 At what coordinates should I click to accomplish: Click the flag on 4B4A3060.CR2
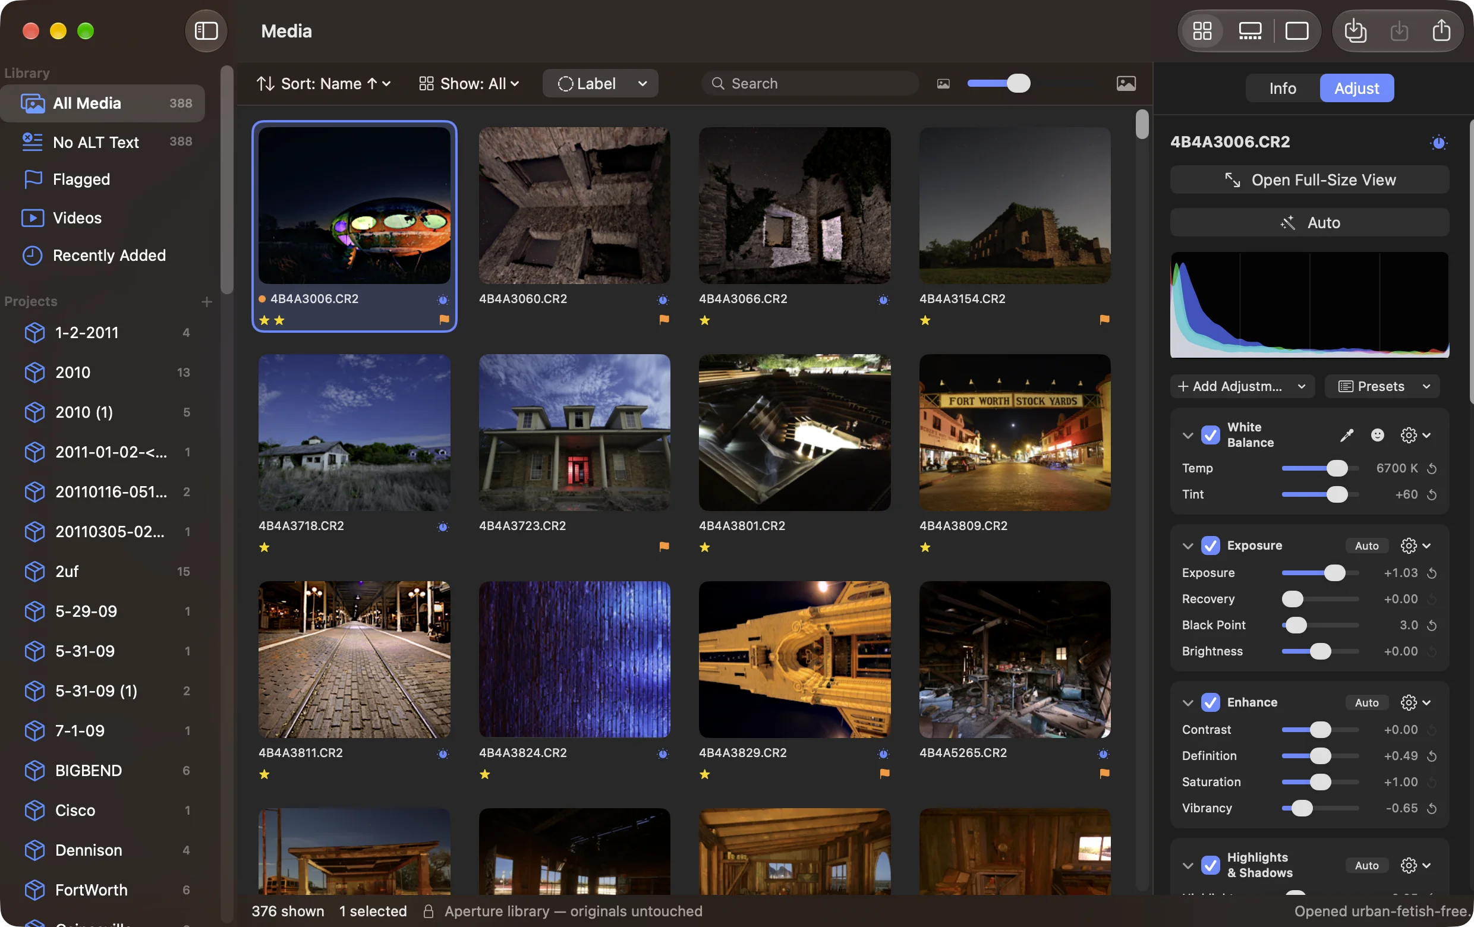pos(663,320)
